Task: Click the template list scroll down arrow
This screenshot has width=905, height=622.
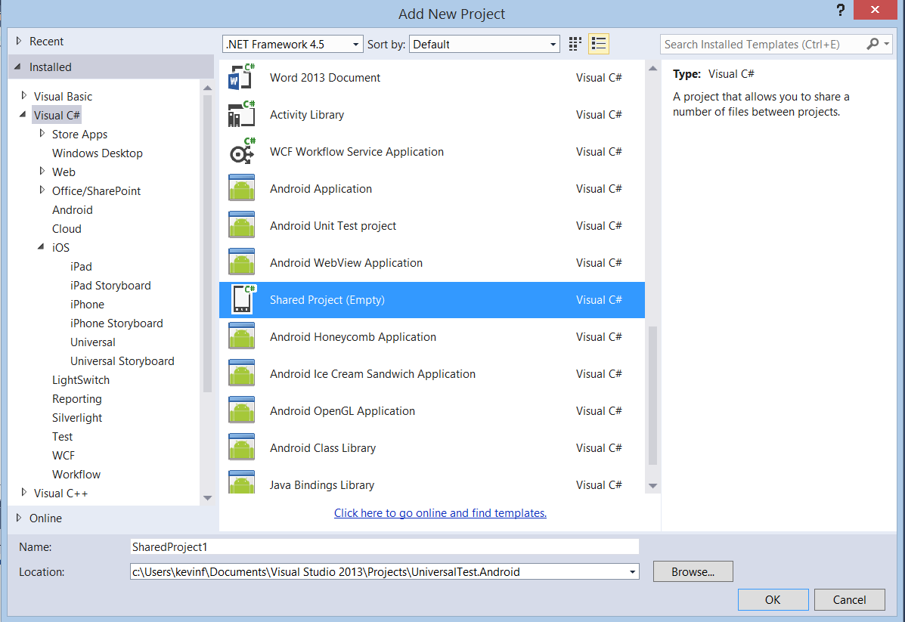Action: pyautogui.click(x=652, y=486)
